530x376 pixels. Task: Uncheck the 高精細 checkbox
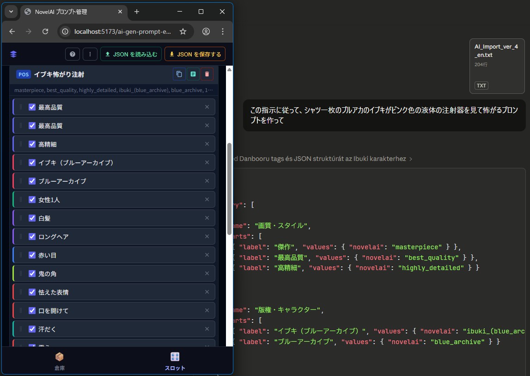(x=32, y=144)
